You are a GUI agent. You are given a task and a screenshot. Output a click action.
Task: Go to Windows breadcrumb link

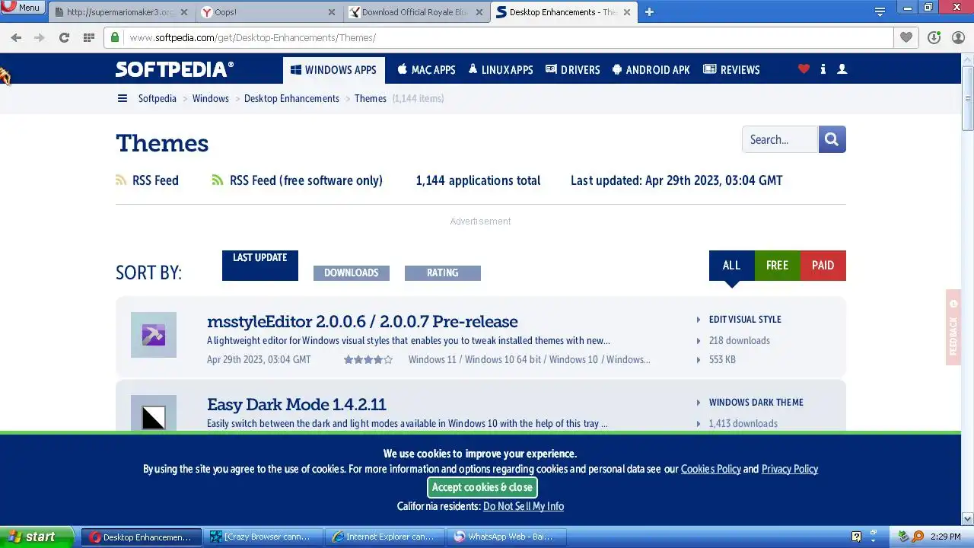pyautogui.click(x=211, y=98)
